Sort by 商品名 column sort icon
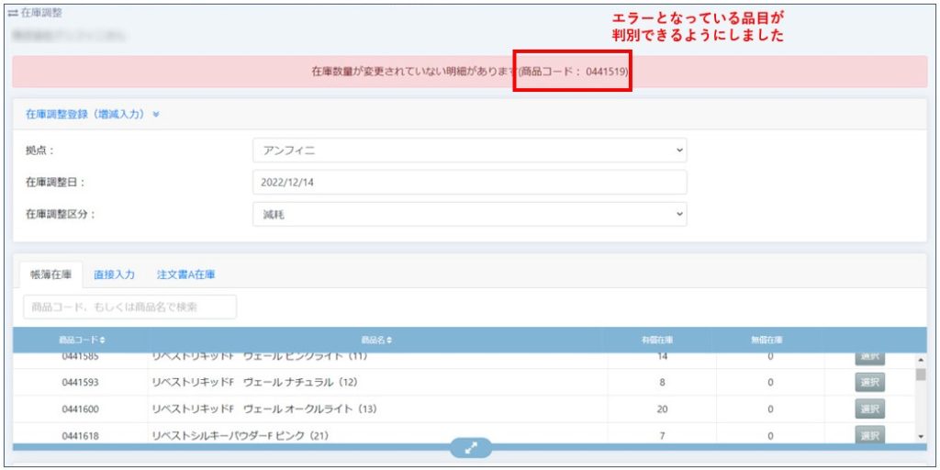The height and width of the screenshot is (470, 940). pos(389,341)
